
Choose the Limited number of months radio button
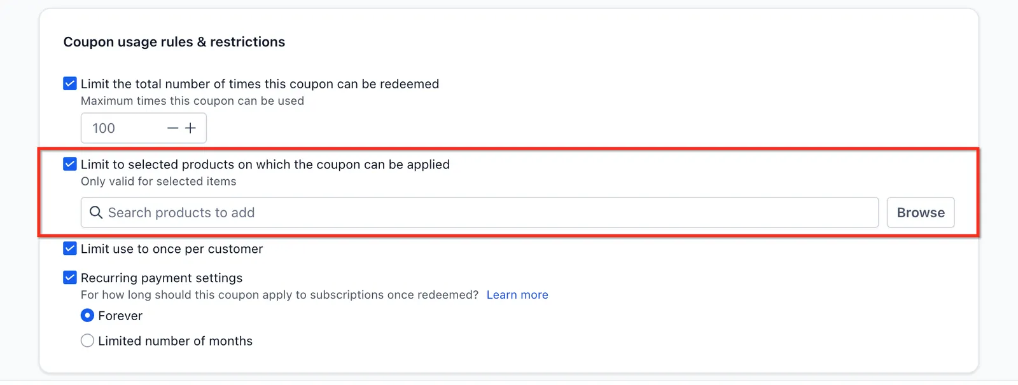click(x=88, y=341)
